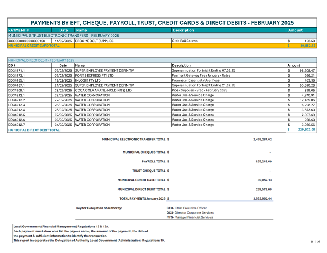Select the PAYROLL TOTAL value 825,248.60
This screenshot has width=327, height=253.
pyautogui.click(x=264, y=162)
